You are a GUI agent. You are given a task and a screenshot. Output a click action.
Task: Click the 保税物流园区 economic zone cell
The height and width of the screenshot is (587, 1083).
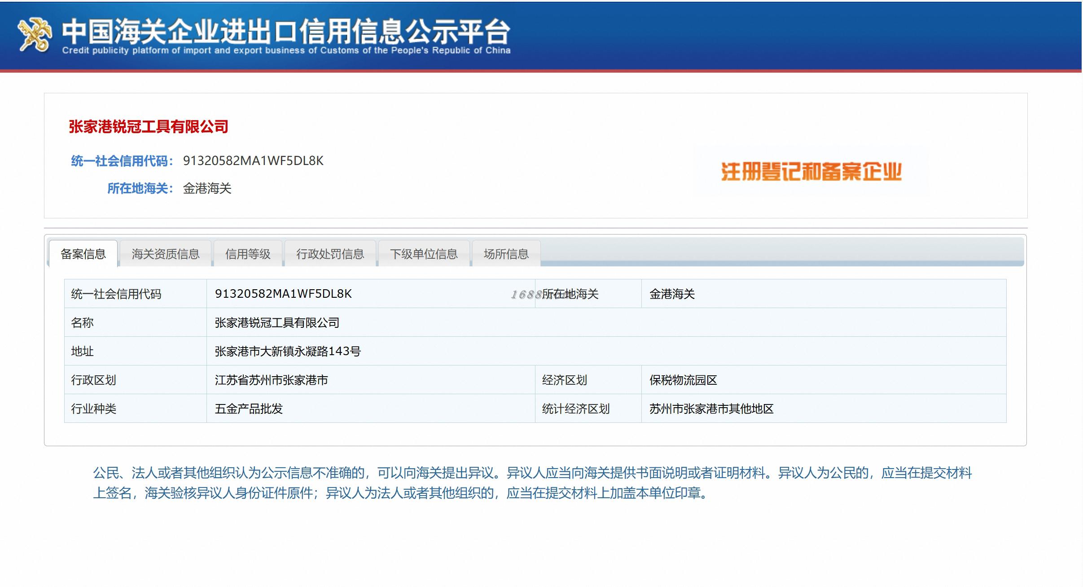tap(683, 380)
